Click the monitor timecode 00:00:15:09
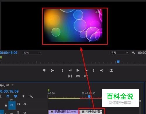Viewport: 146px width, 114px height. (8, 53)
